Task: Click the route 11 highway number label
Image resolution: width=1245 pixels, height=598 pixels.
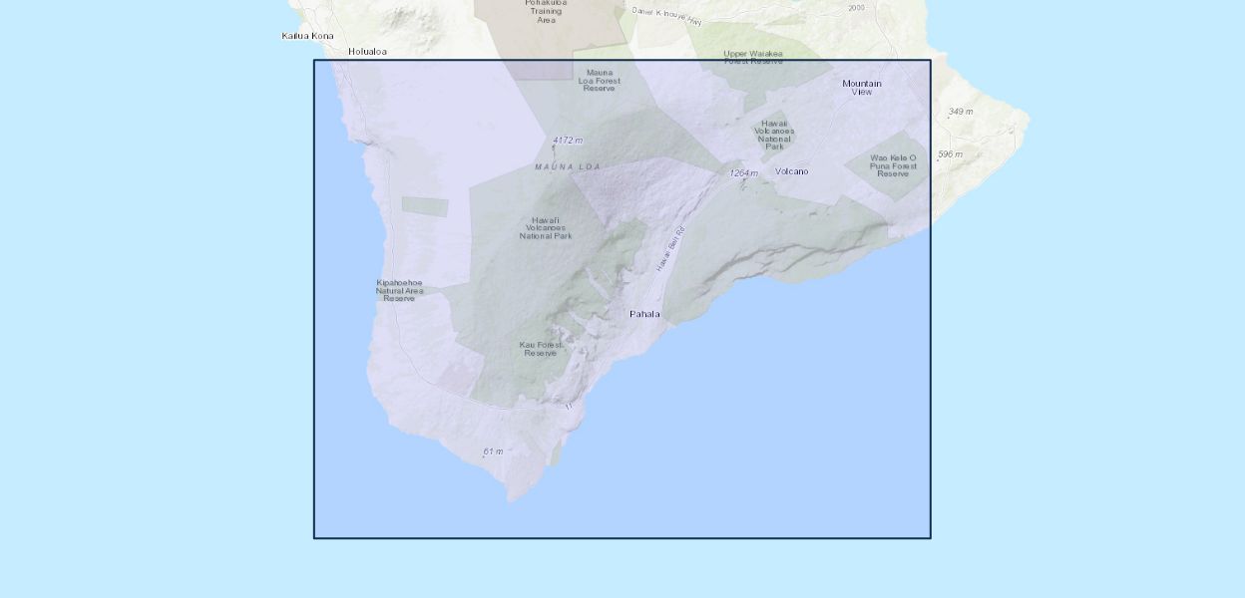Action: [x=569, y=406]
